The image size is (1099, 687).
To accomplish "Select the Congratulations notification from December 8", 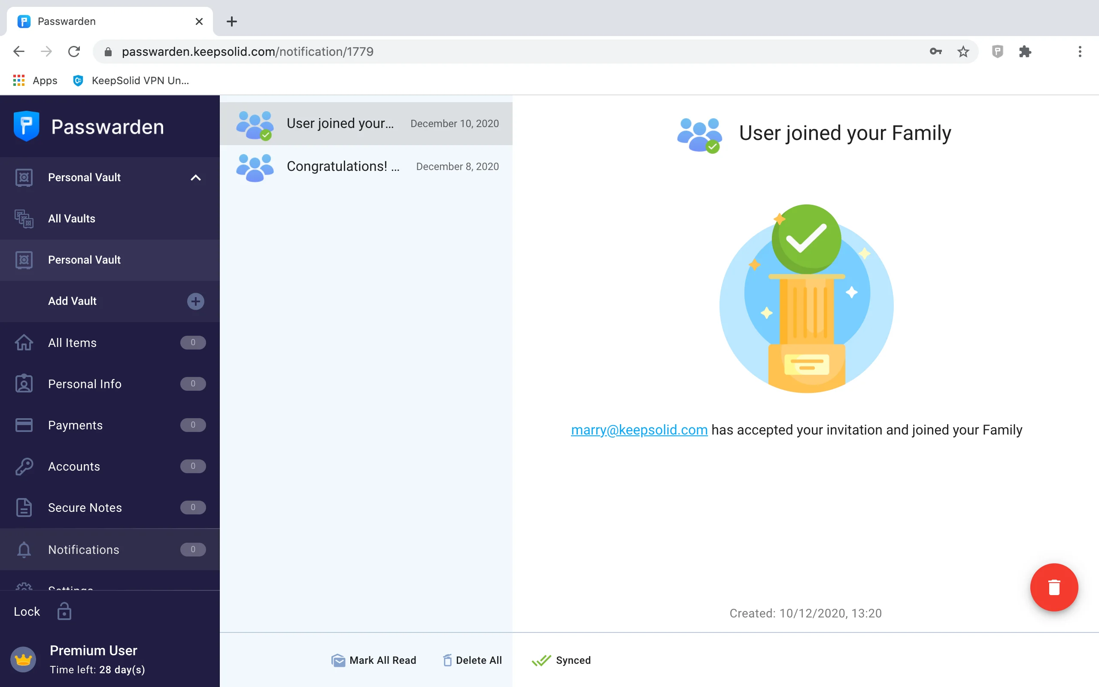I will pos(366,166).
